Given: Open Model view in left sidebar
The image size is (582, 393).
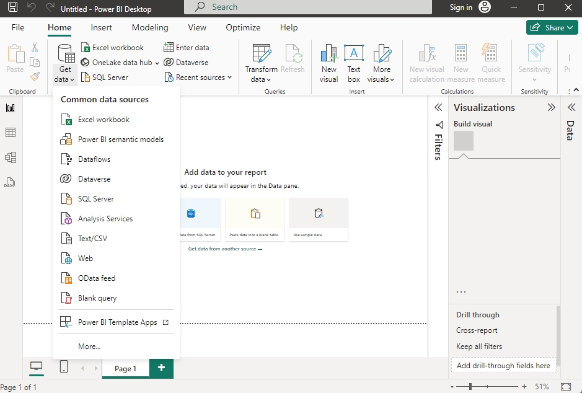Looking at the screenshot, I should tap(11, 157).
